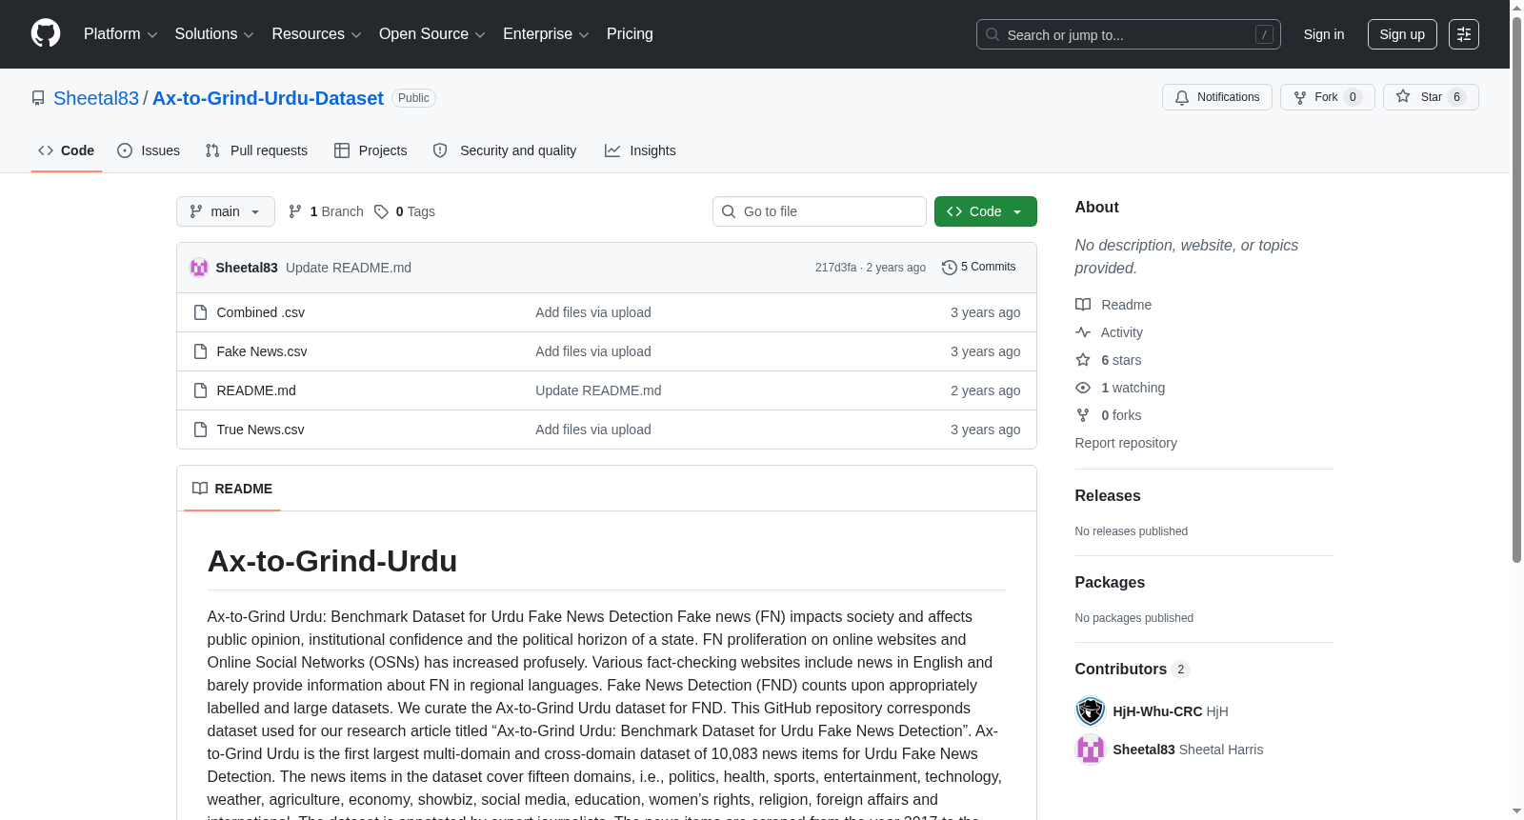Click the eye icon beside 1 watching
This screenshot has height=820, width=1524.
pos(1083,388)
